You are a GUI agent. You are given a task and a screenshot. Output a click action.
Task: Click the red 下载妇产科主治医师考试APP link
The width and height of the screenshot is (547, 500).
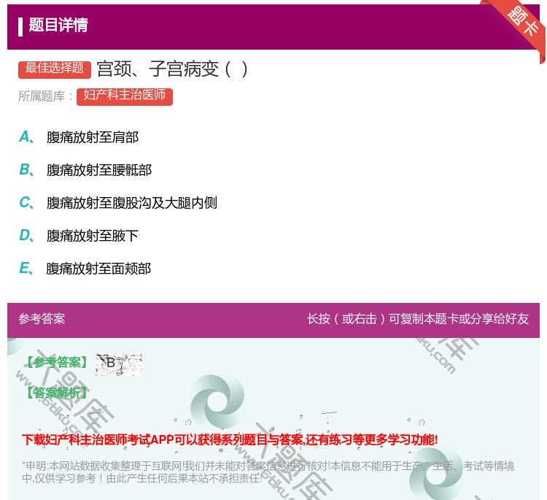point(230,439)
